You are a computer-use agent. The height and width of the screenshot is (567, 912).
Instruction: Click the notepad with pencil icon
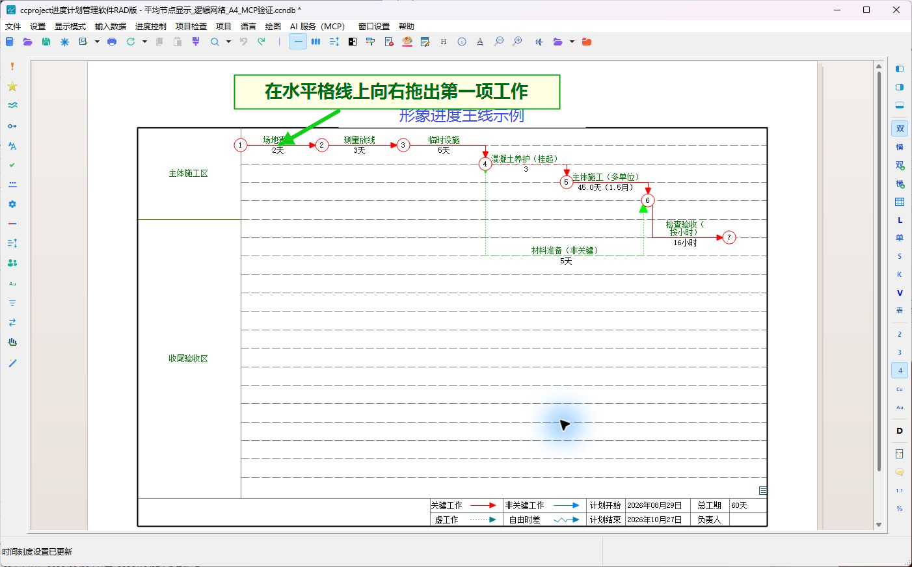[x=425, y=42]
